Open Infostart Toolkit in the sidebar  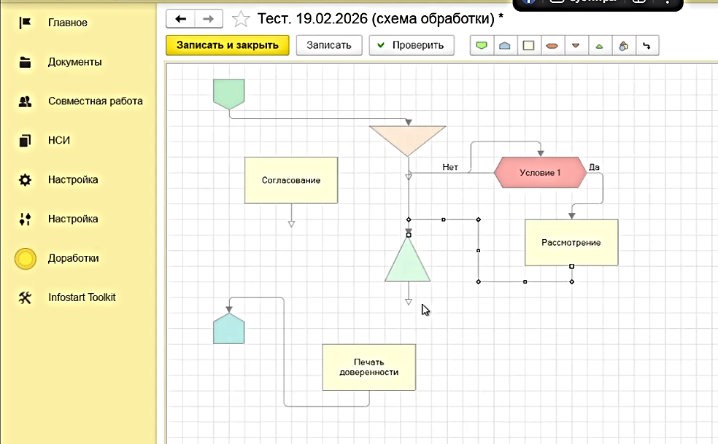click(82, 297)
